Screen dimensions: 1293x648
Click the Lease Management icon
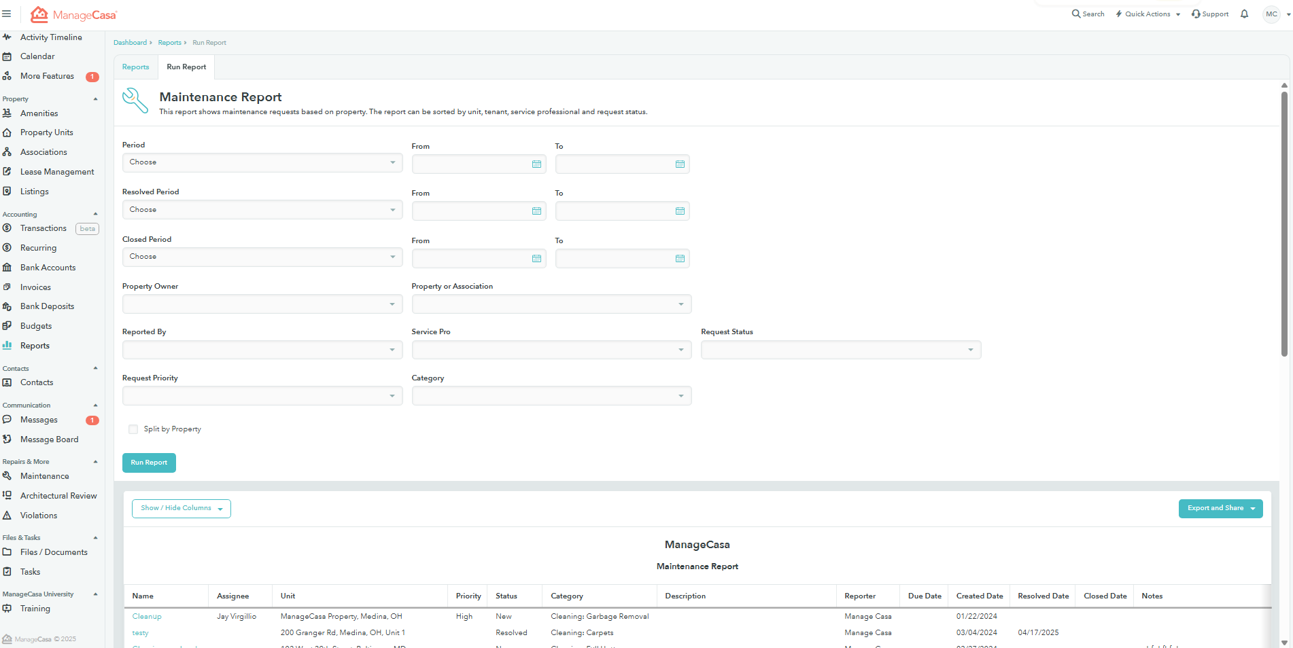pos(7,172)
